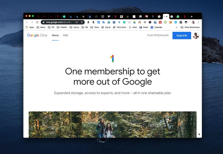This screenshot has height=154, width=223.
Task: Expand the News bookmarks folder
Action: (41, 27)
